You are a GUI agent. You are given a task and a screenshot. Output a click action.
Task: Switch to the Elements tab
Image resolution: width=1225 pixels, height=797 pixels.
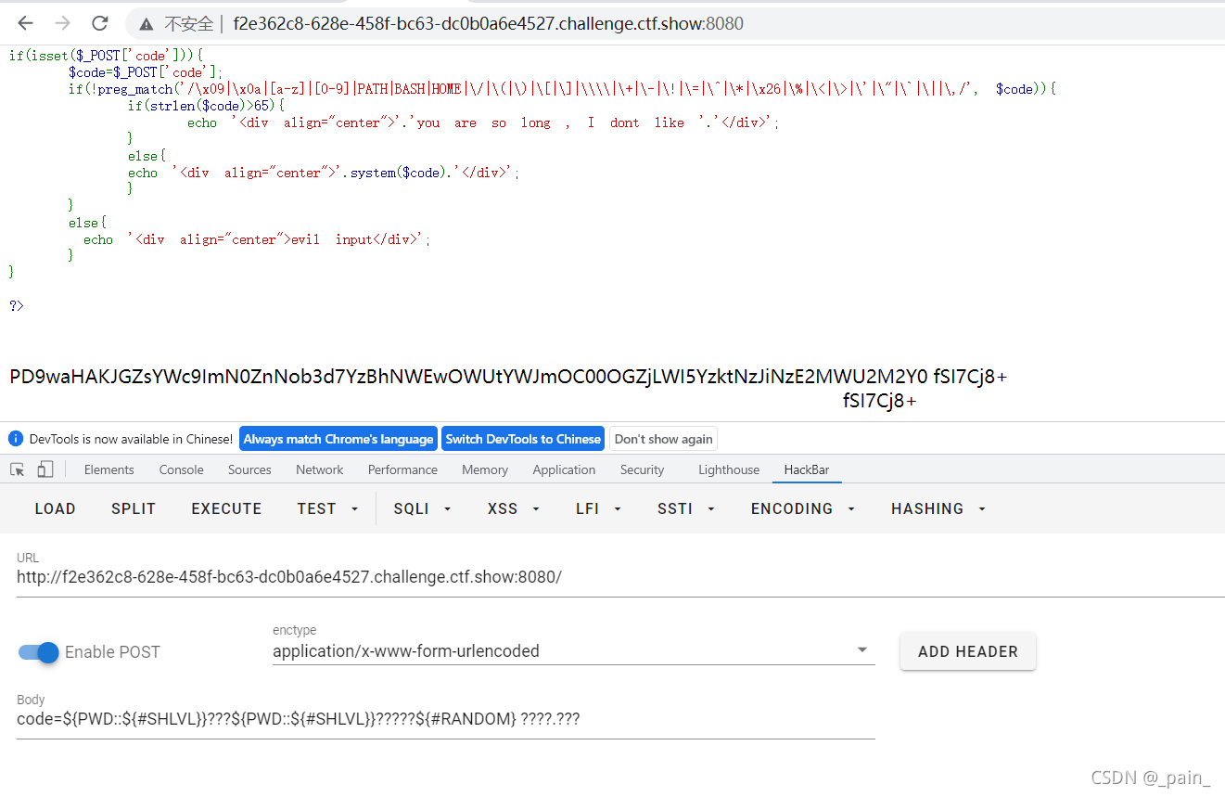tap(108, 469)
